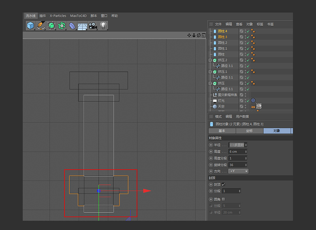The image size is (316, 230).
Task: Click the viewport maximize toggle icon
Action: pos(204,35)
